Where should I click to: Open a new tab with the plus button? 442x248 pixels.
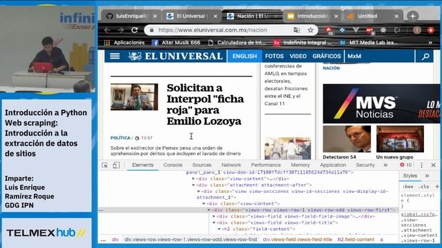pos(413,16)
